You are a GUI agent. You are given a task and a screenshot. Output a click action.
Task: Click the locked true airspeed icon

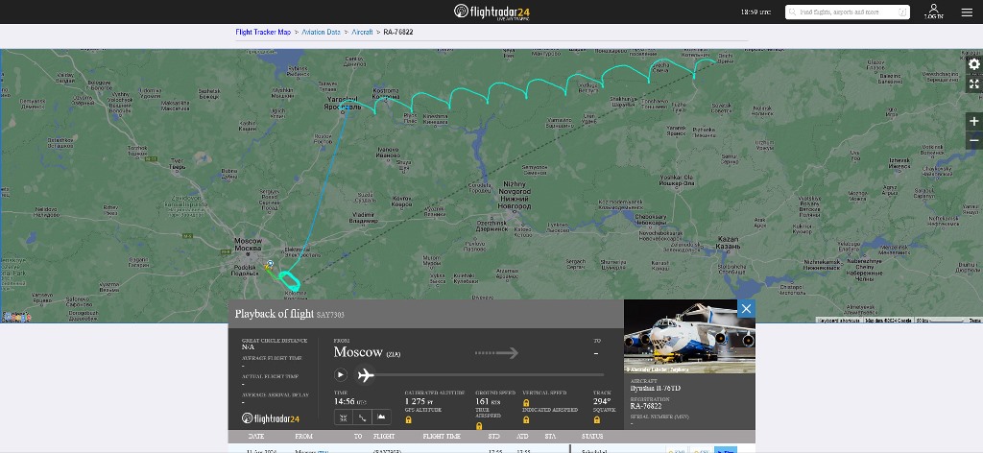coord(479,426)
